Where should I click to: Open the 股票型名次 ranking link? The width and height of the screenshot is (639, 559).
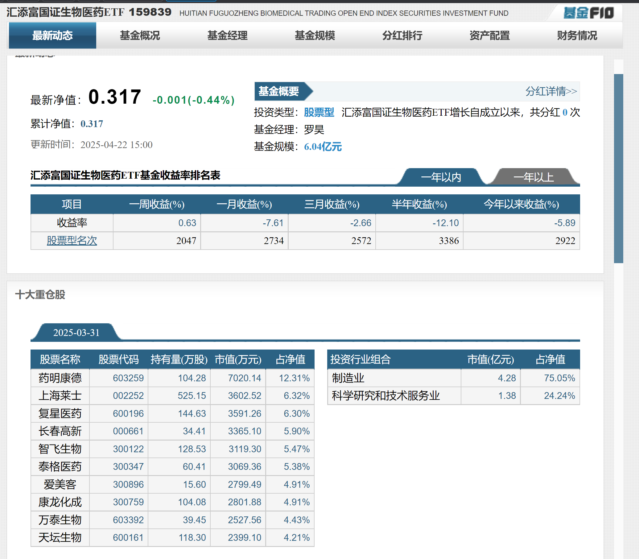point(72,241)
